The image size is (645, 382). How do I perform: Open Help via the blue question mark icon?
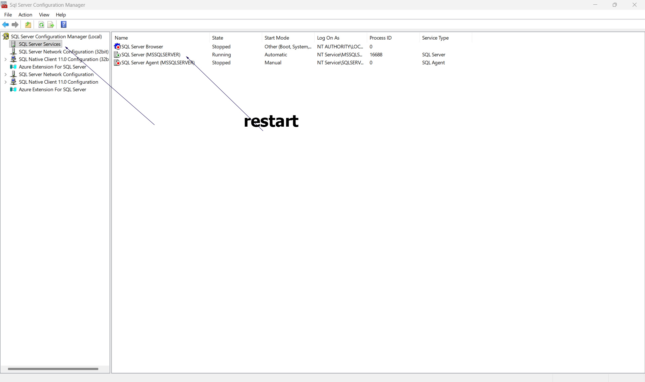tap(64, 25)
